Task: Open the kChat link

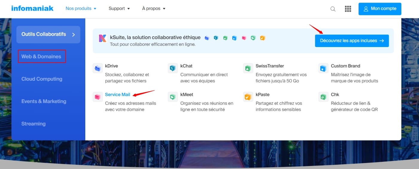Action: click(x=186, y=66)
